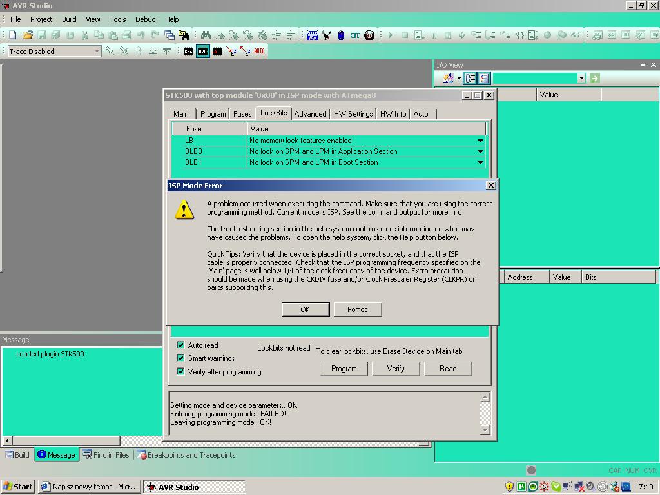Click the clock showing 17:40
The width and height of the screenshot is (660, 495).
[644, 487]
